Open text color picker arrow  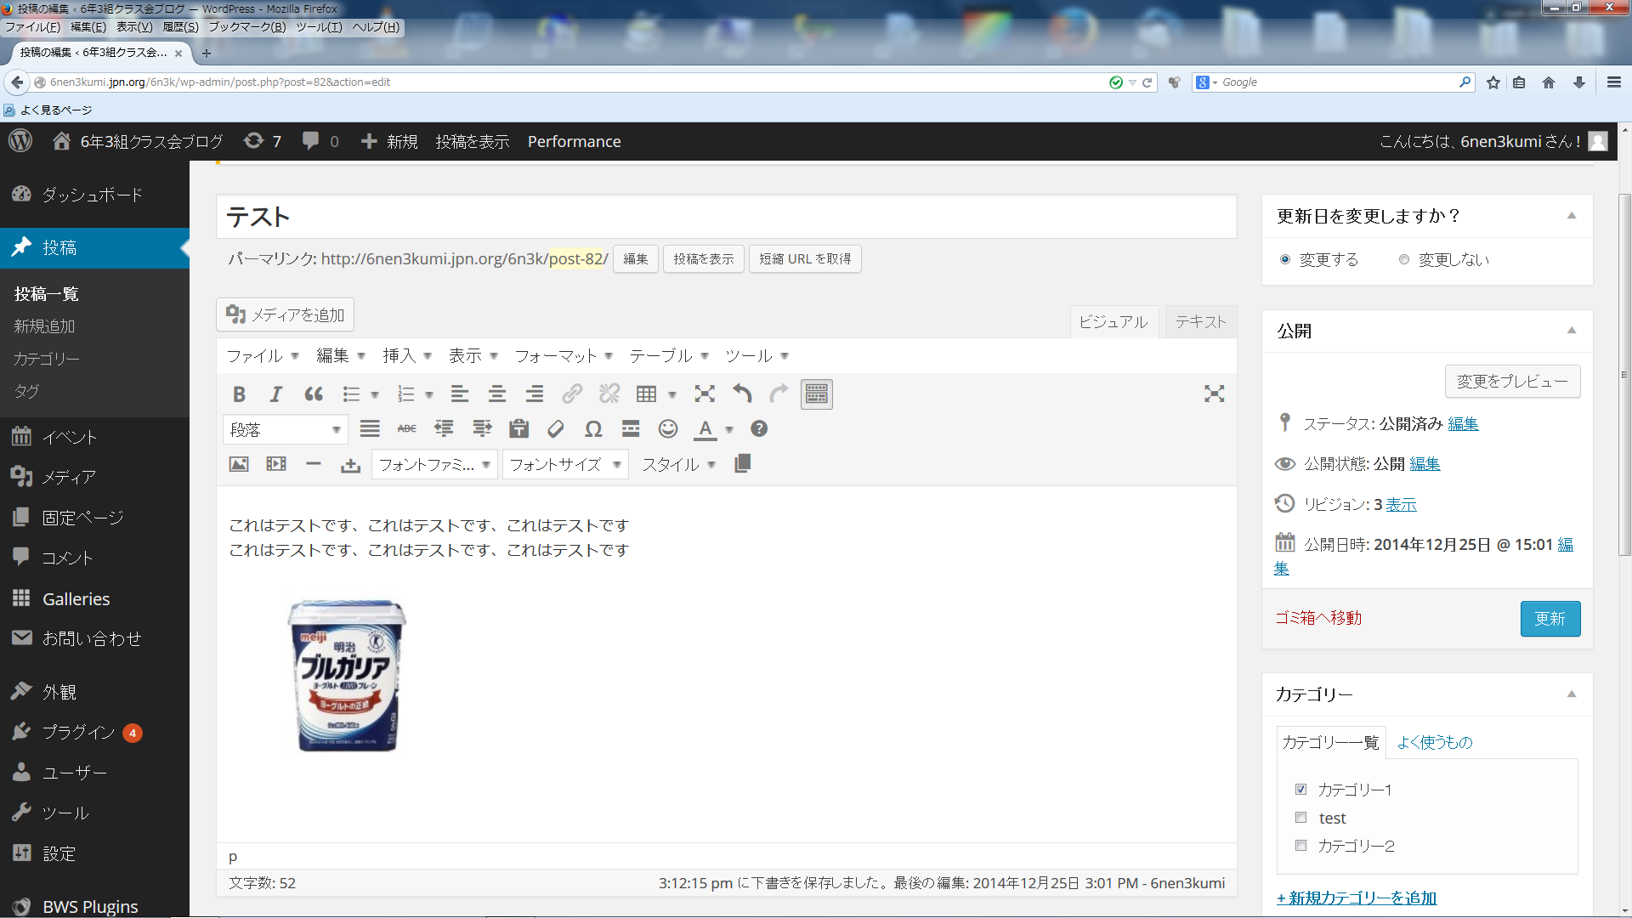point(729,429)
